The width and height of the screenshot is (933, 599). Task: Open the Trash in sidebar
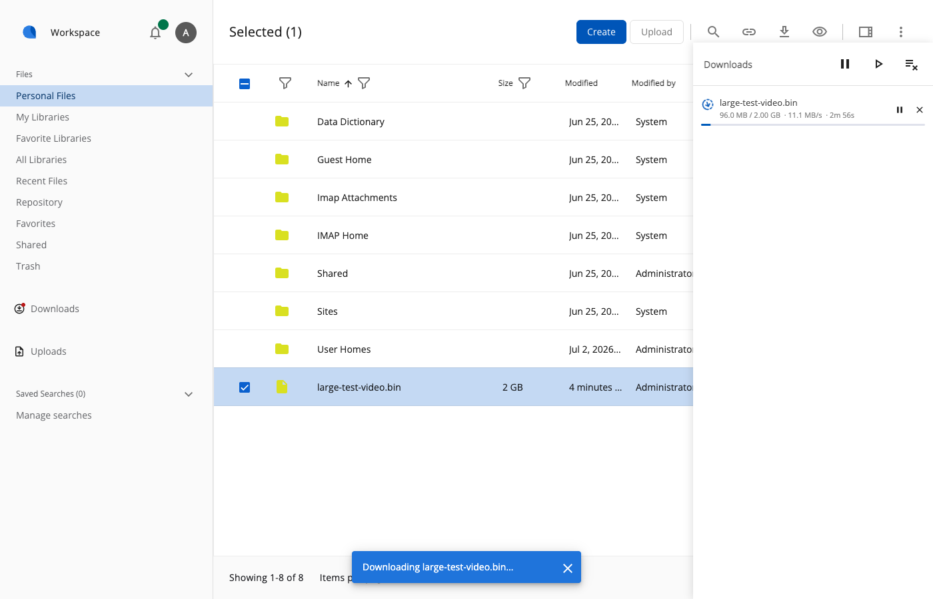click(x=28, y=266)
